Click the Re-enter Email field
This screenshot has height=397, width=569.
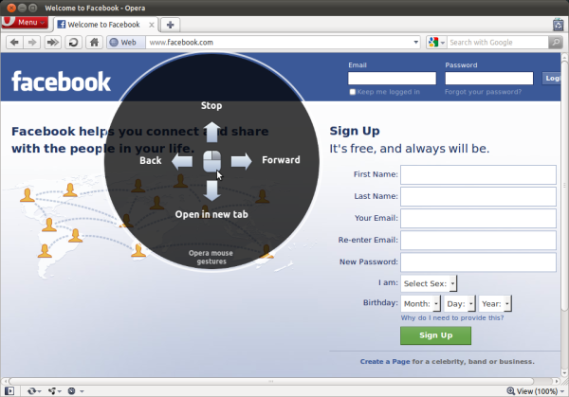click(x=478, y=240)
